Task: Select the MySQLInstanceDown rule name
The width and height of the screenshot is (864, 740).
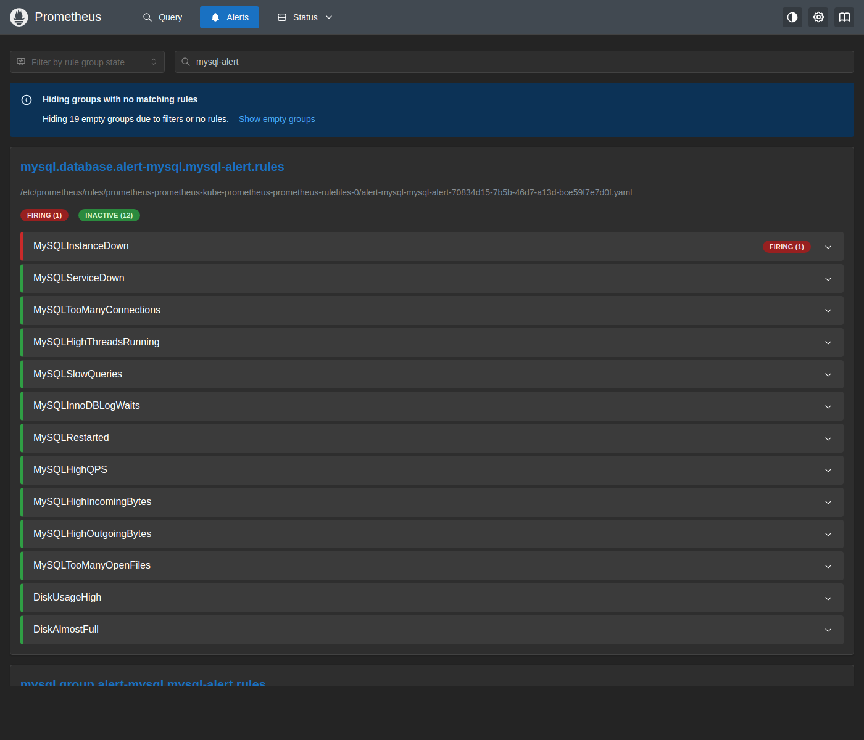Action: pos(81,246)
